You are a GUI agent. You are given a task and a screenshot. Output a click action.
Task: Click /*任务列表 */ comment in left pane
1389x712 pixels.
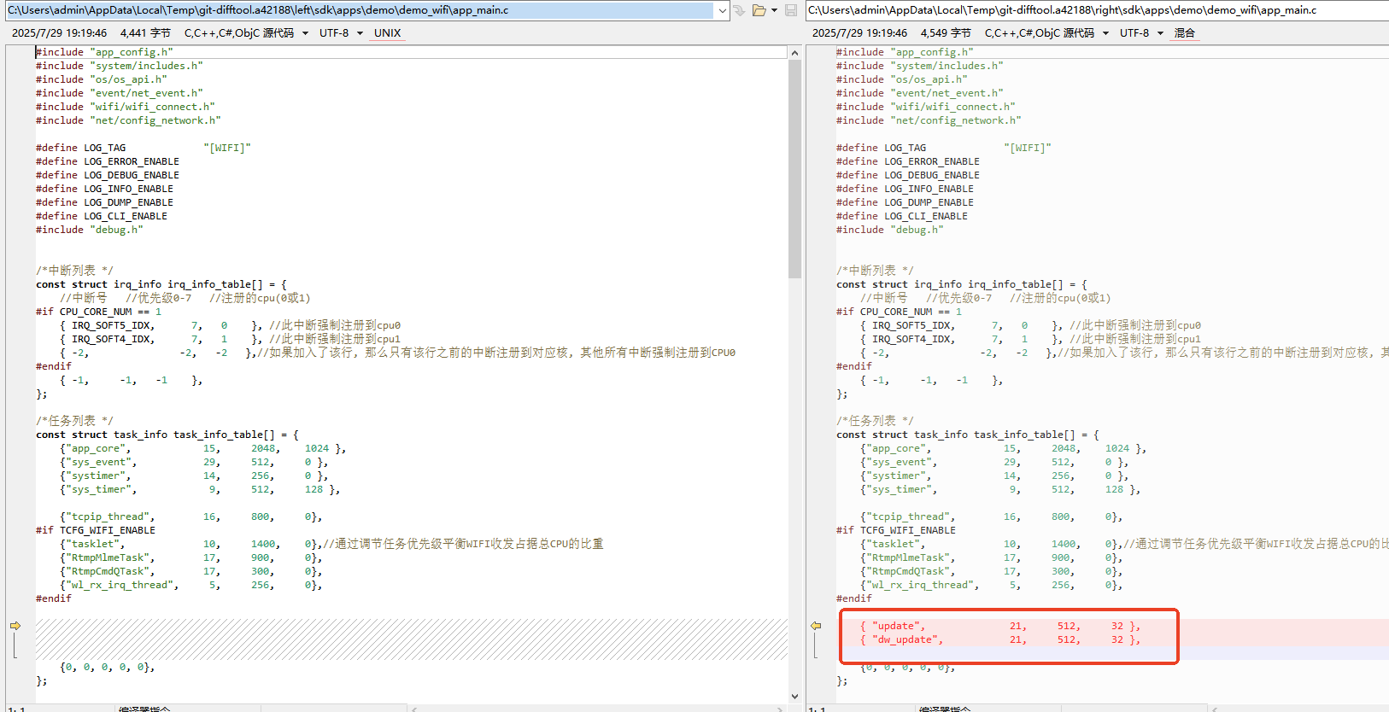click(x=74, y=421)
